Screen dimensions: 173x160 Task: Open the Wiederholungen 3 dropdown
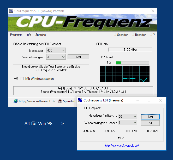point(56,57)
